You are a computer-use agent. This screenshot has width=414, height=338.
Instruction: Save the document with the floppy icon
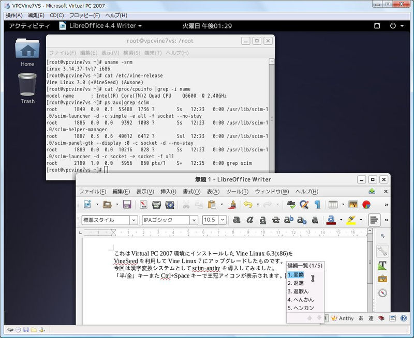tap(127, 204)
